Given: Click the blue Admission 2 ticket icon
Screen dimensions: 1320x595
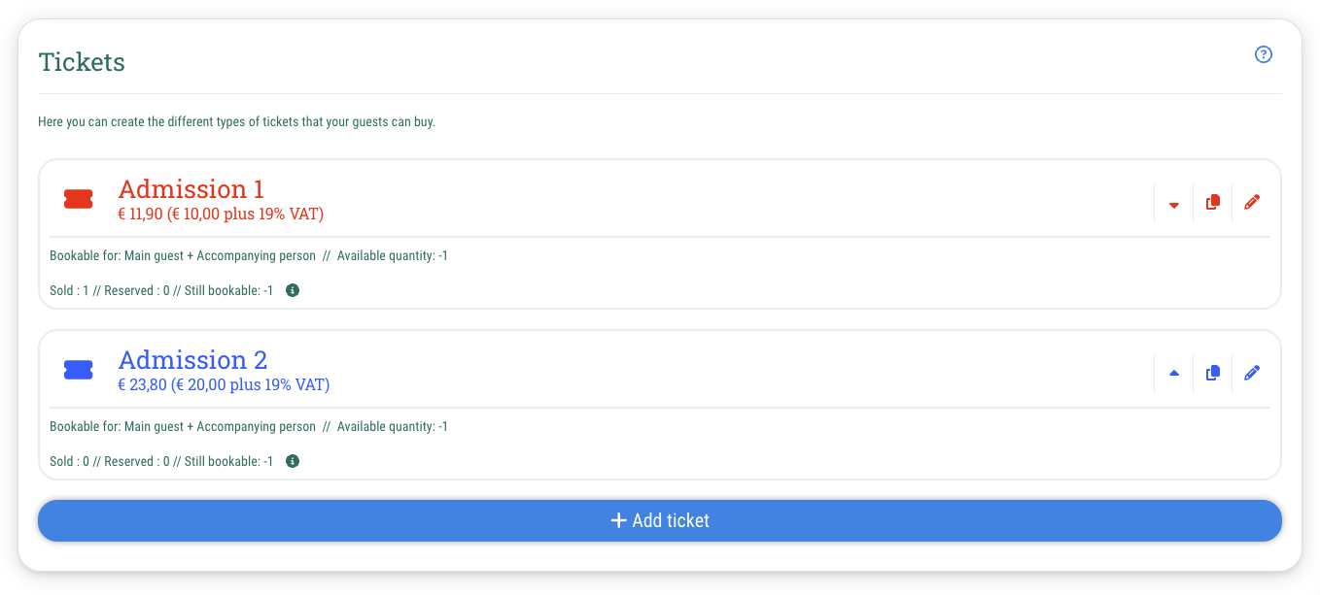Looking at the screenshot, I should click(79, 370).
